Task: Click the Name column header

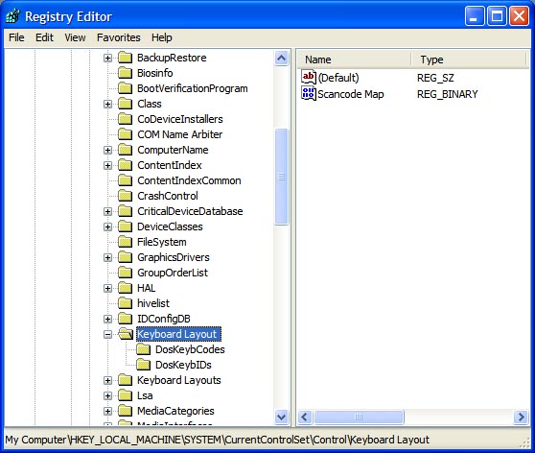Action: coord(354,60)
